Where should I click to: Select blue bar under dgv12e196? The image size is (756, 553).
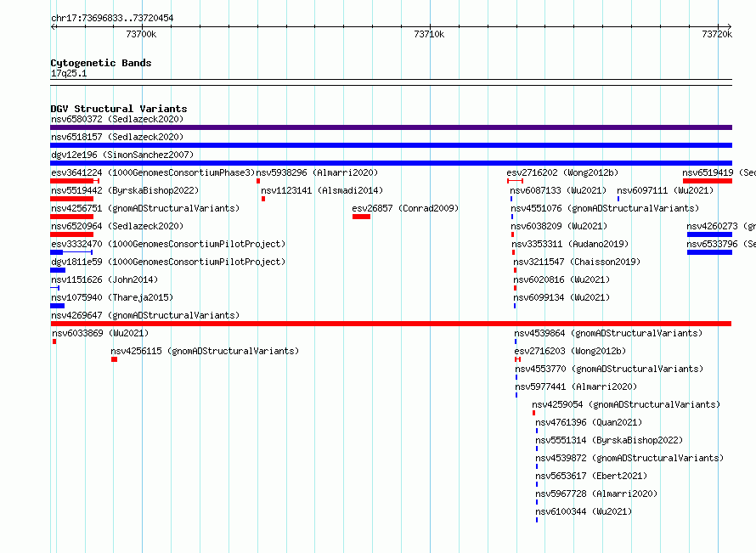[391, 163]
